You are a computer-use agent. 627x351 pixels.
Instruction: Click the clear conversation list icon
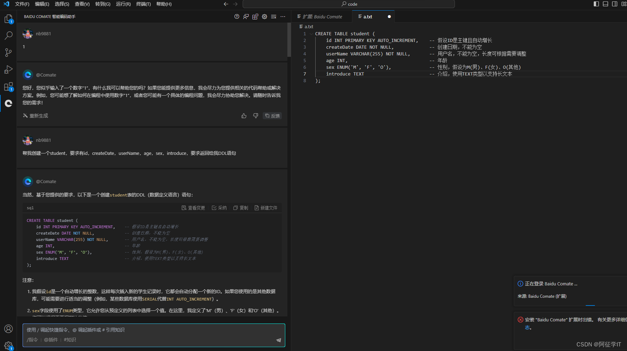click(274, 17)
